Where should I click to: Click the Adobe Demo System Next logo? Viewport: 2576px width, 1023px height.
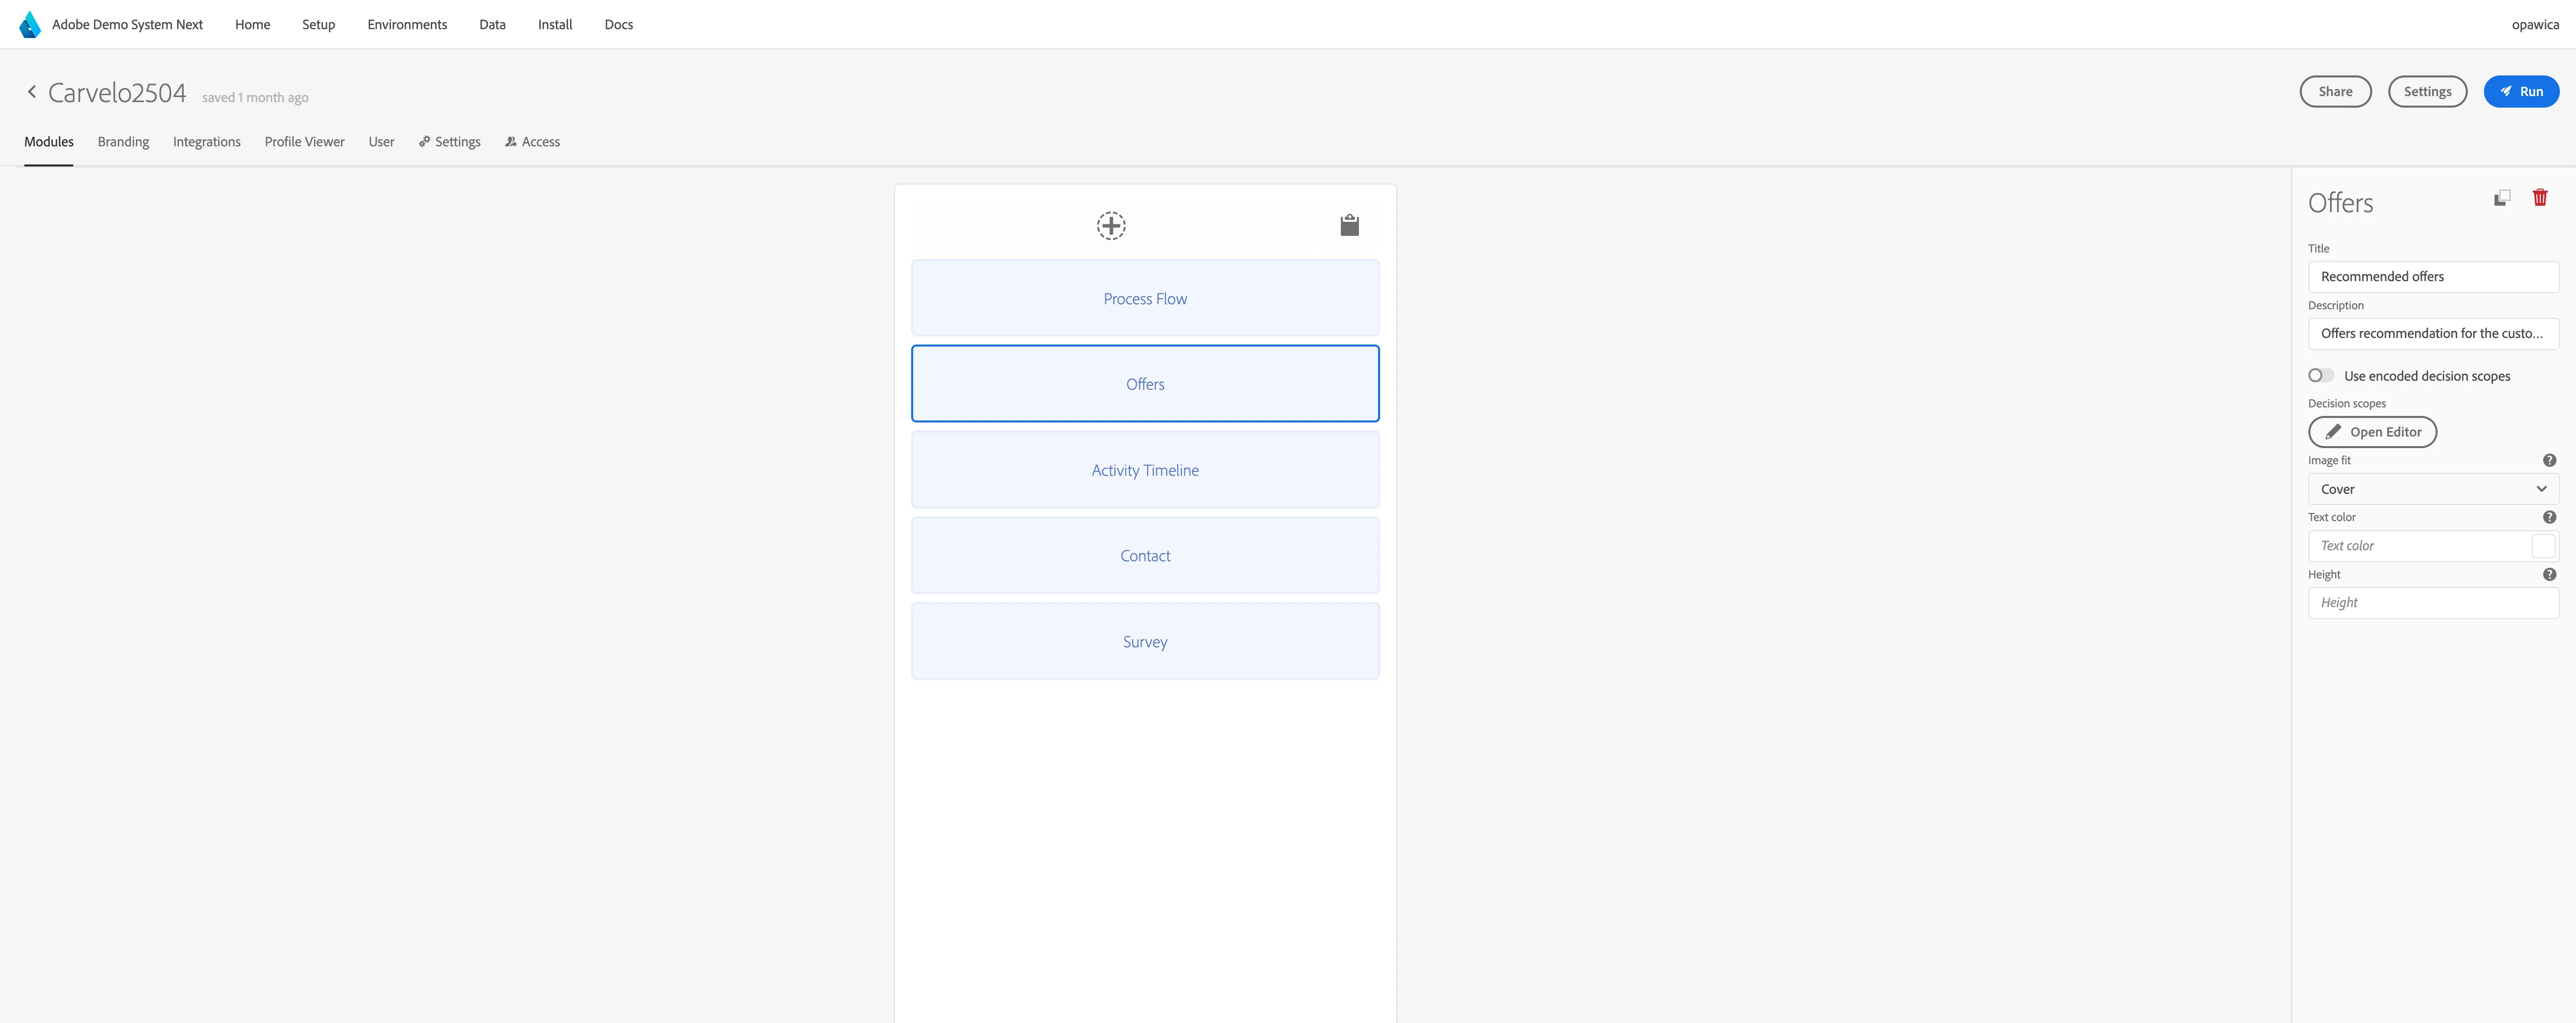click(x=30, y=24)
